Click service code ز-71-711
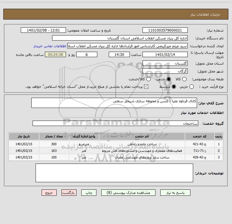 199,151
